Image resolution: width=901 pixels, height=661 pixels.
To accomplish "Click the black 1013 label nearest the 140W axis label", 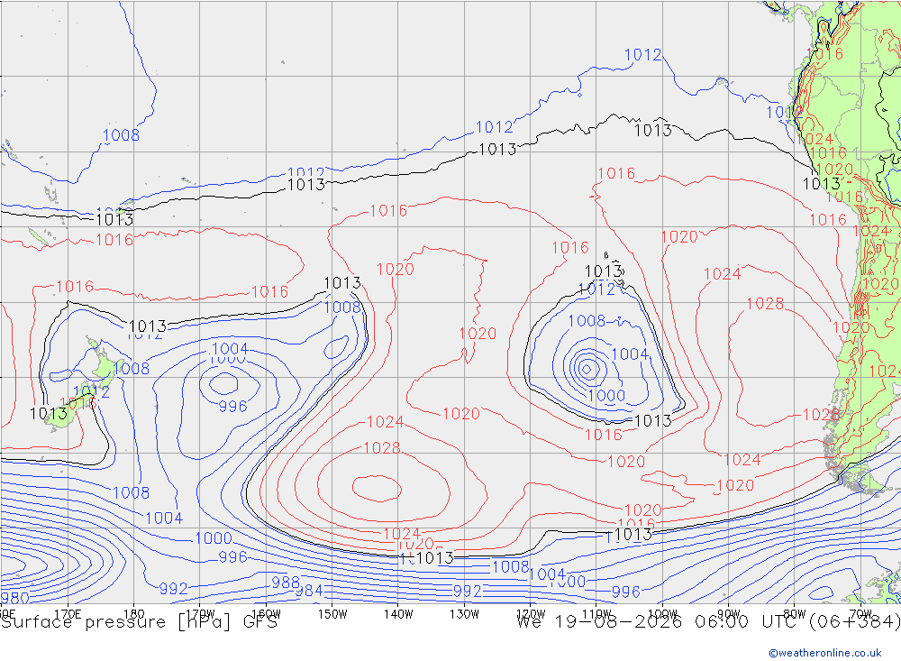I will point(435,557).
